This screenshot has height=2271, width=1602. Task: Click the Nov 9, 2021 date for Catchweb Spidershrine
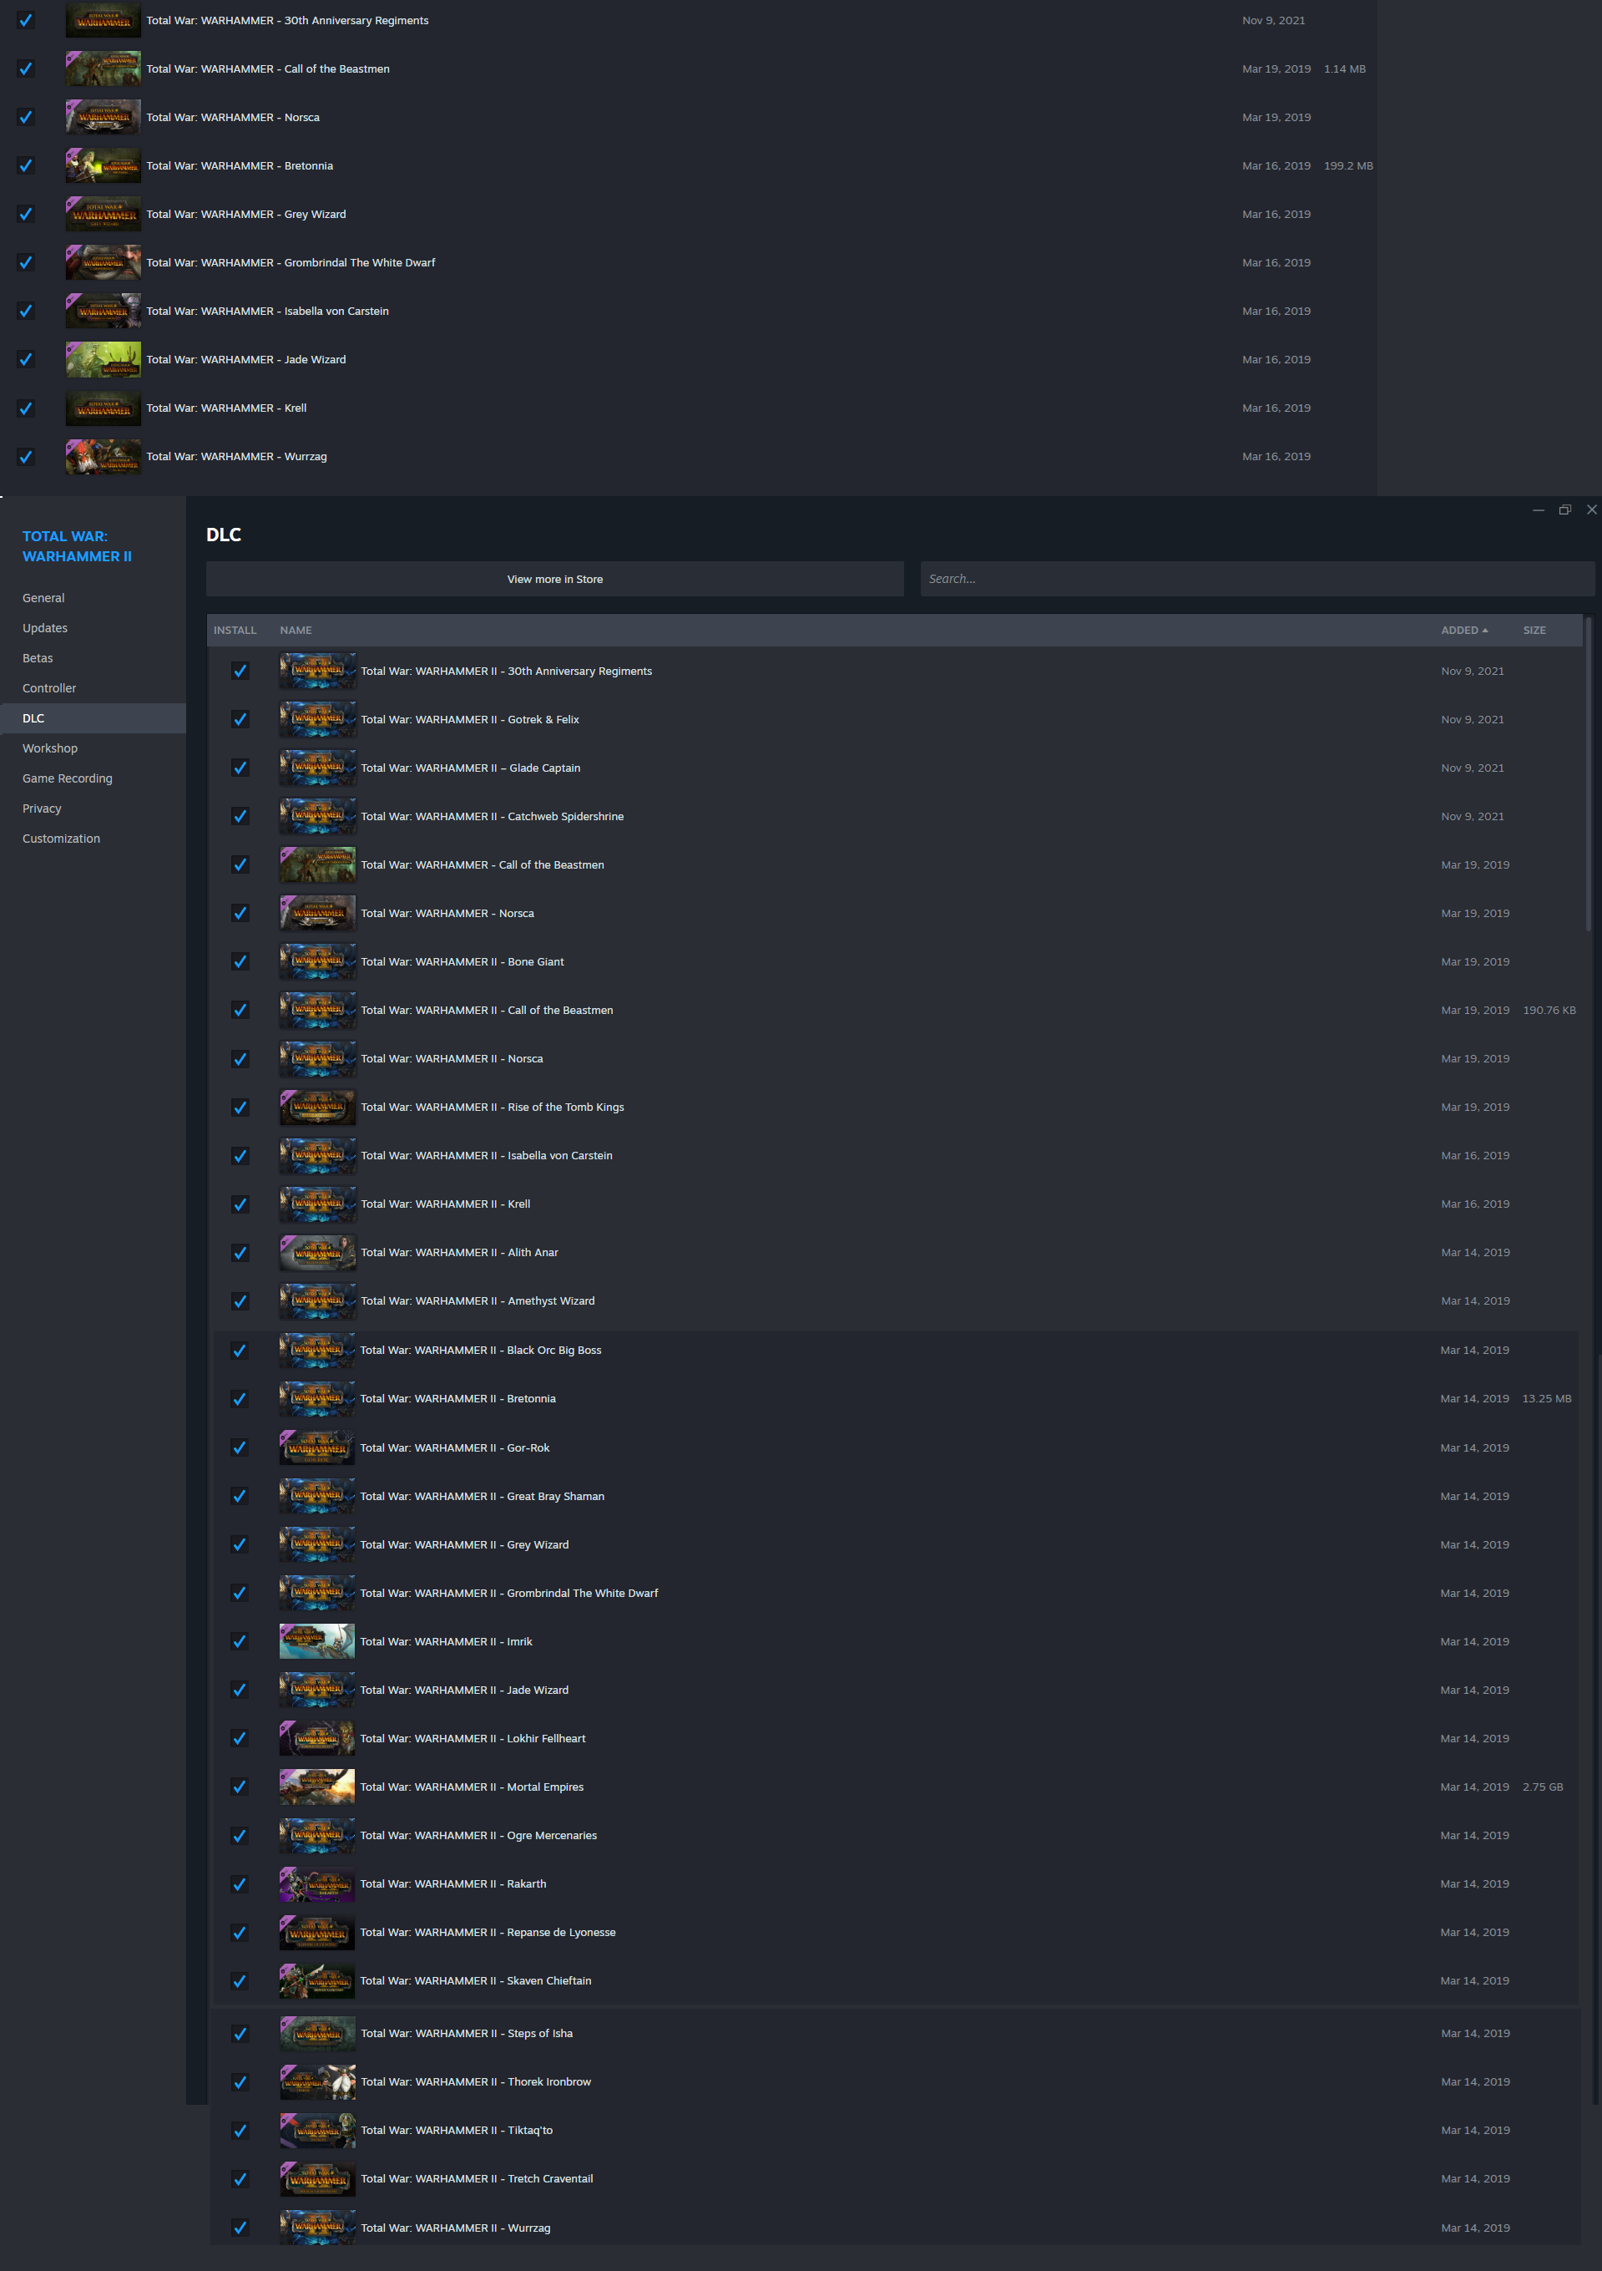(x=1473, y=816)
